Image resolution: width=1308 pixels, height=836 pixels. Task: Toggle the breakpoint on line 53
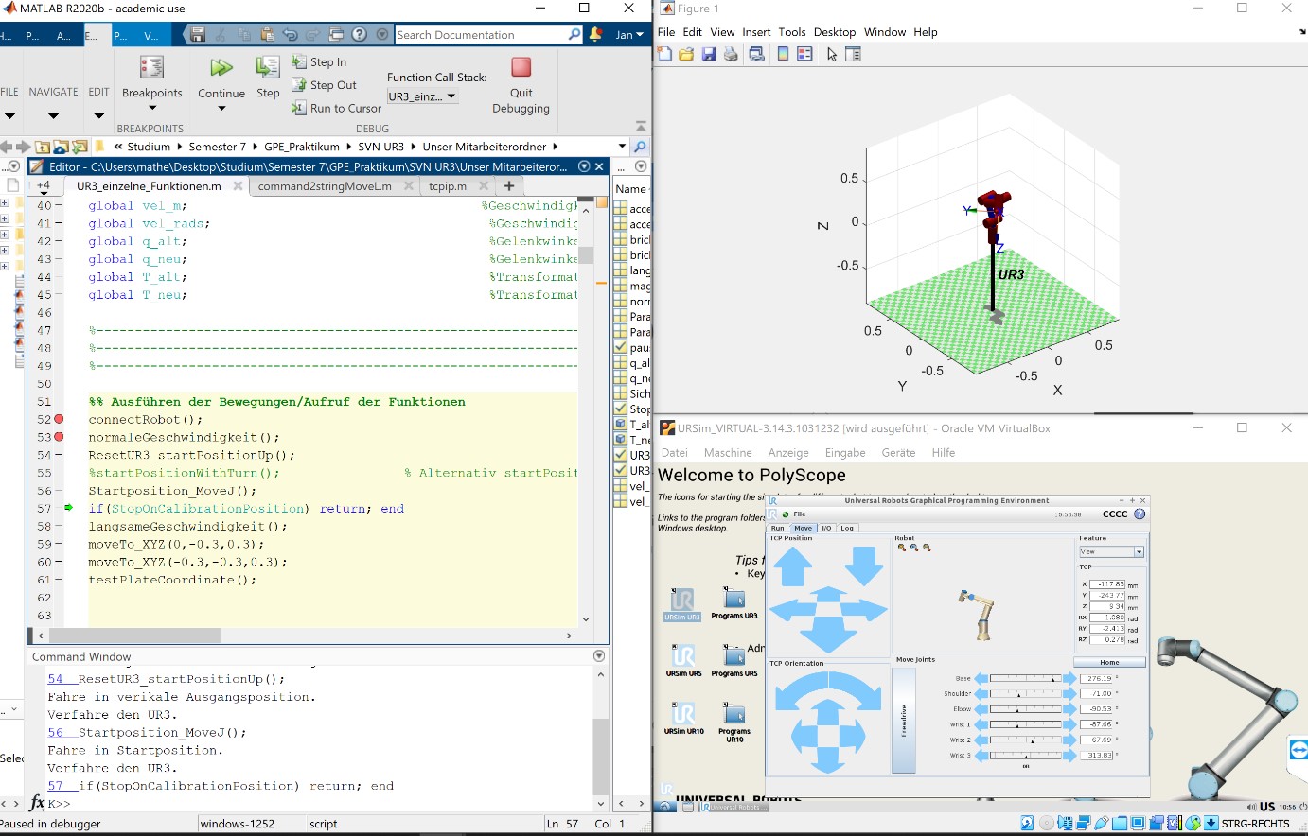[59, 437]
